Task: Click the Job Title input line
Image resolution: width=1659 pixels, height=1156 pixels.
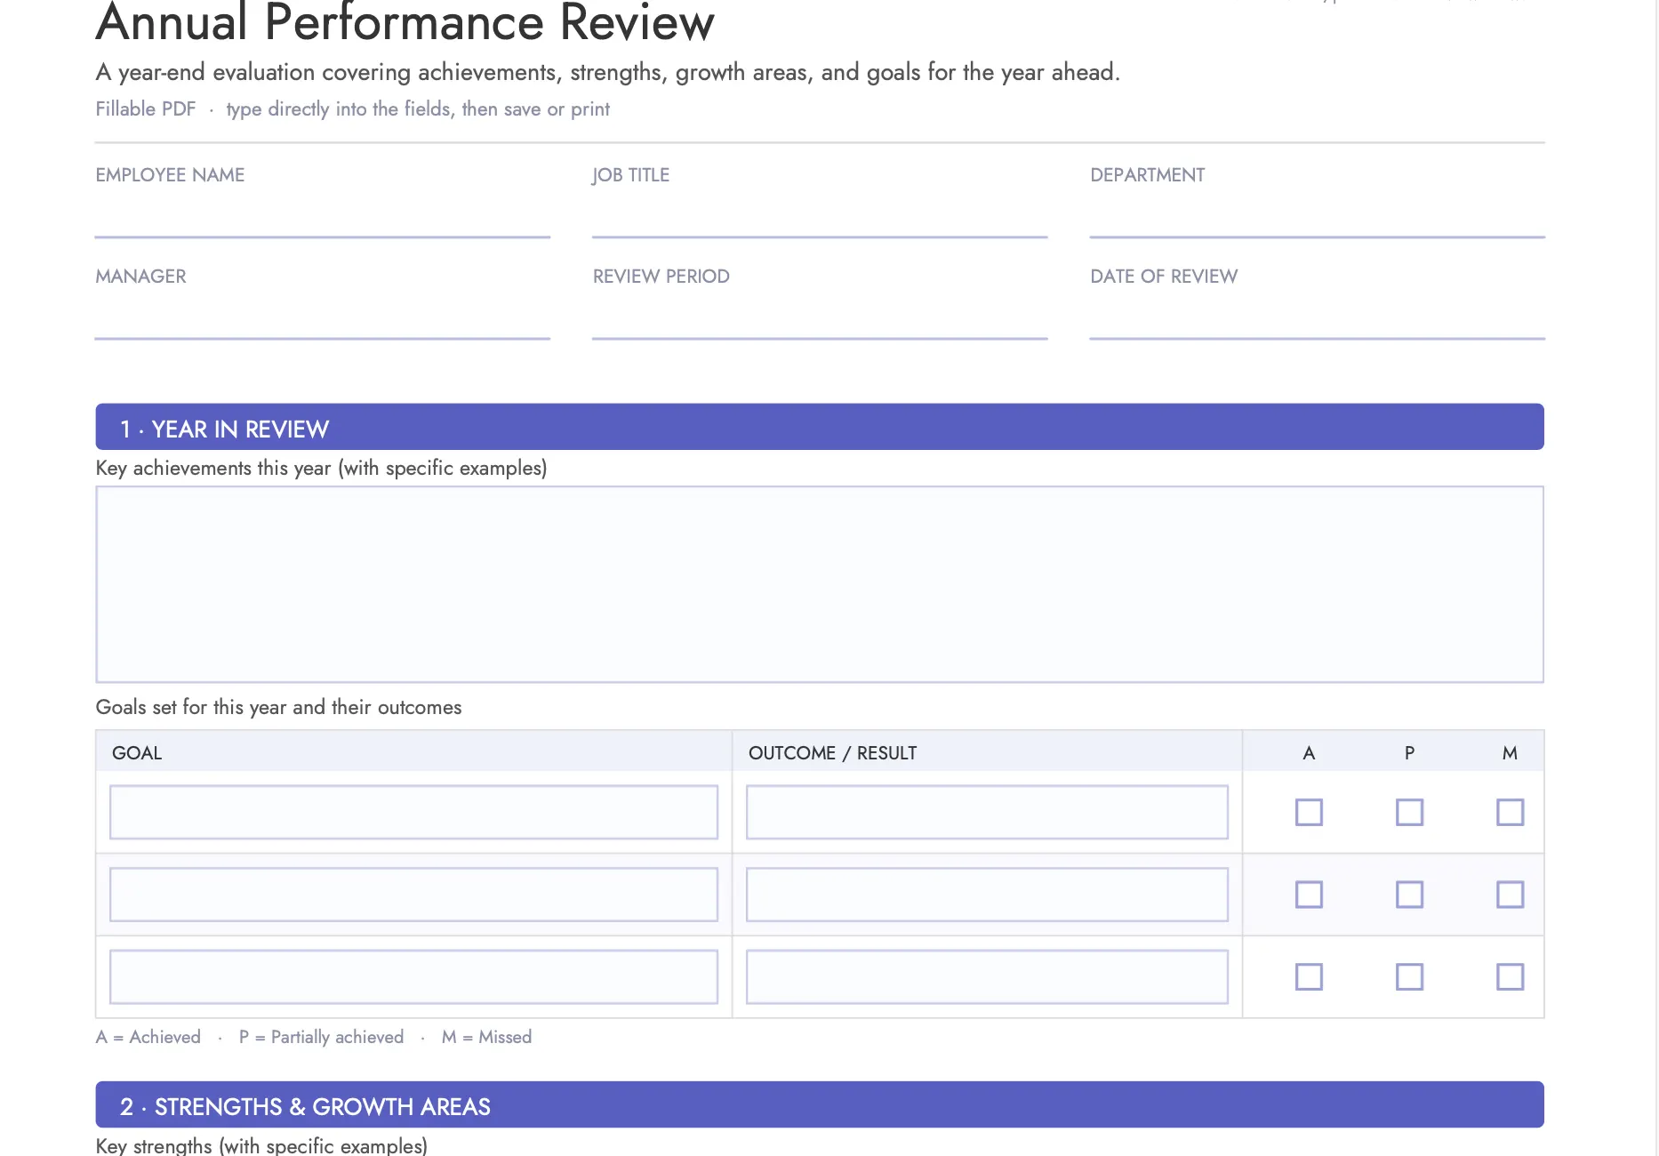Action: [x=820, y=218]
